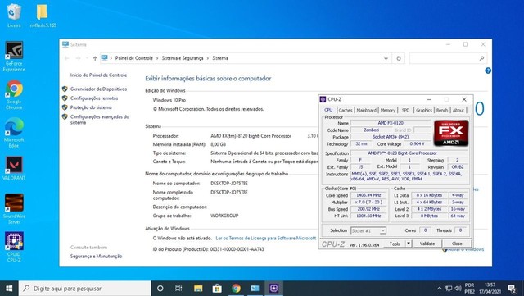
Task: Read the Microsoft software license terms link
Action: 265,238
